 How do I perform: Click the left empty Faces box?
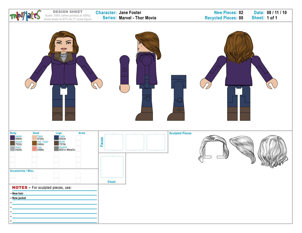(x=114, y=142)
